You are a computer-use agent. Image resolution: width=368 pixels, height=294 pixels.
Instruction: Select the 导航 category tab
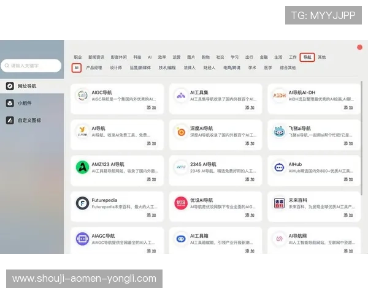[307, 57]
